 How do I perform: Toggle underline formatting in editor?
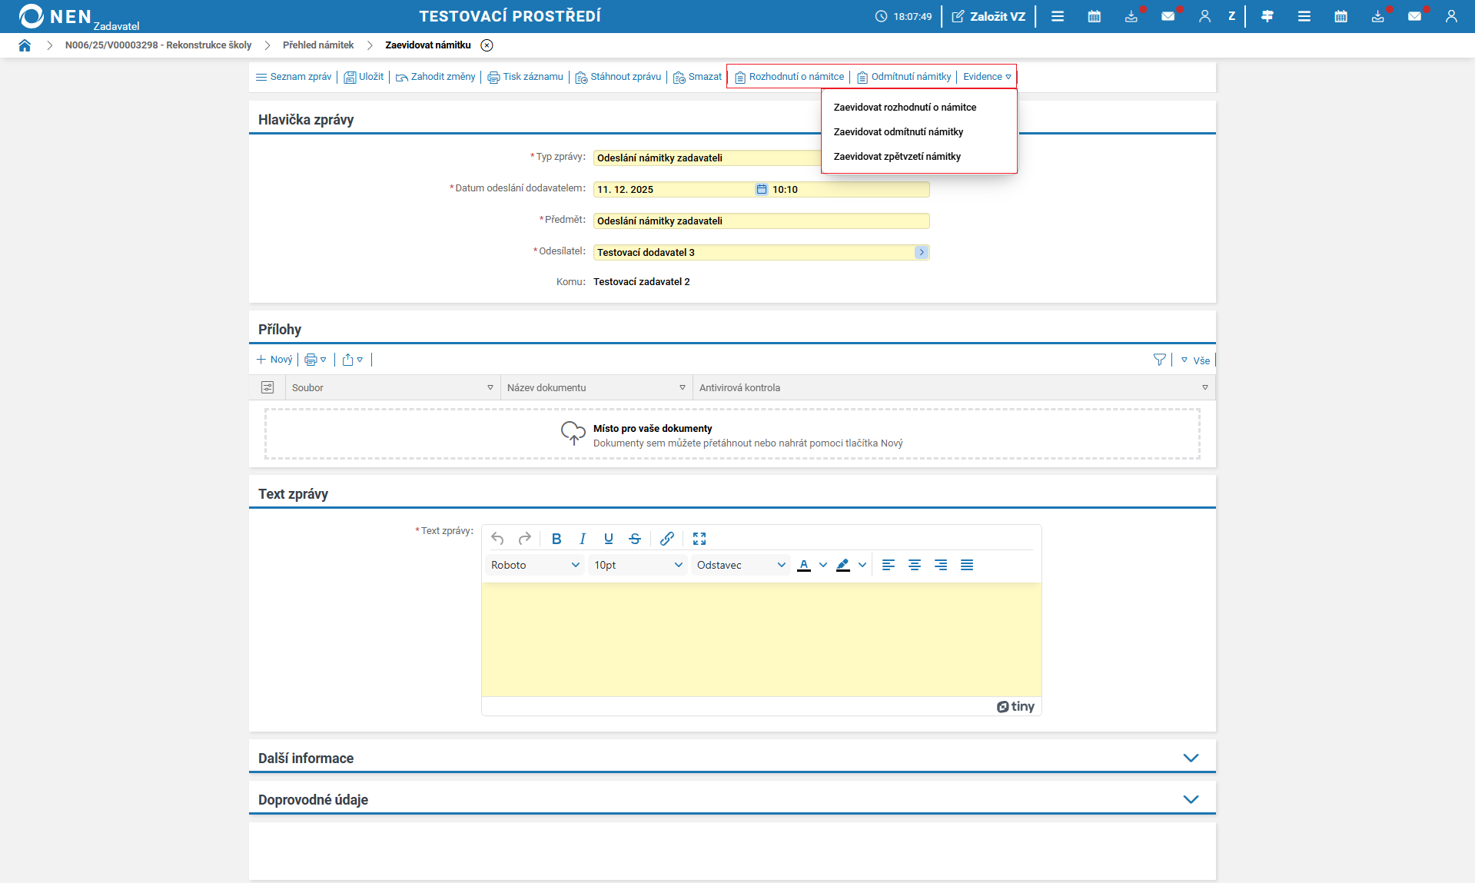(609, 539)
